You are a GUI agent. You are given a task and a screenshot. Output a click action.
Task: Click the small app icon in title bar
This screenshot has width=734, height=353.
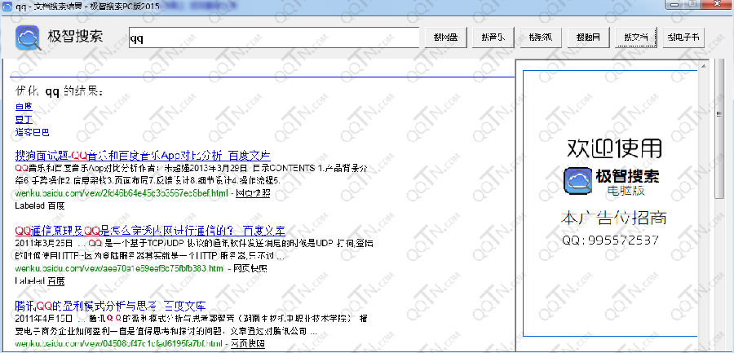(7, 6)
